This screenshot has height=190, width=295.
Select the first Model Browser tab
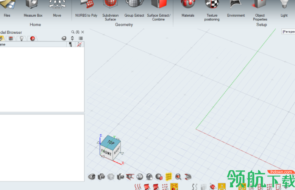click(x=2, y=38)
